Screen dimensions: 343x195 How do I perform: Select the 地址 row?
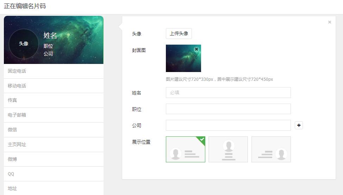tap(54, 188)
